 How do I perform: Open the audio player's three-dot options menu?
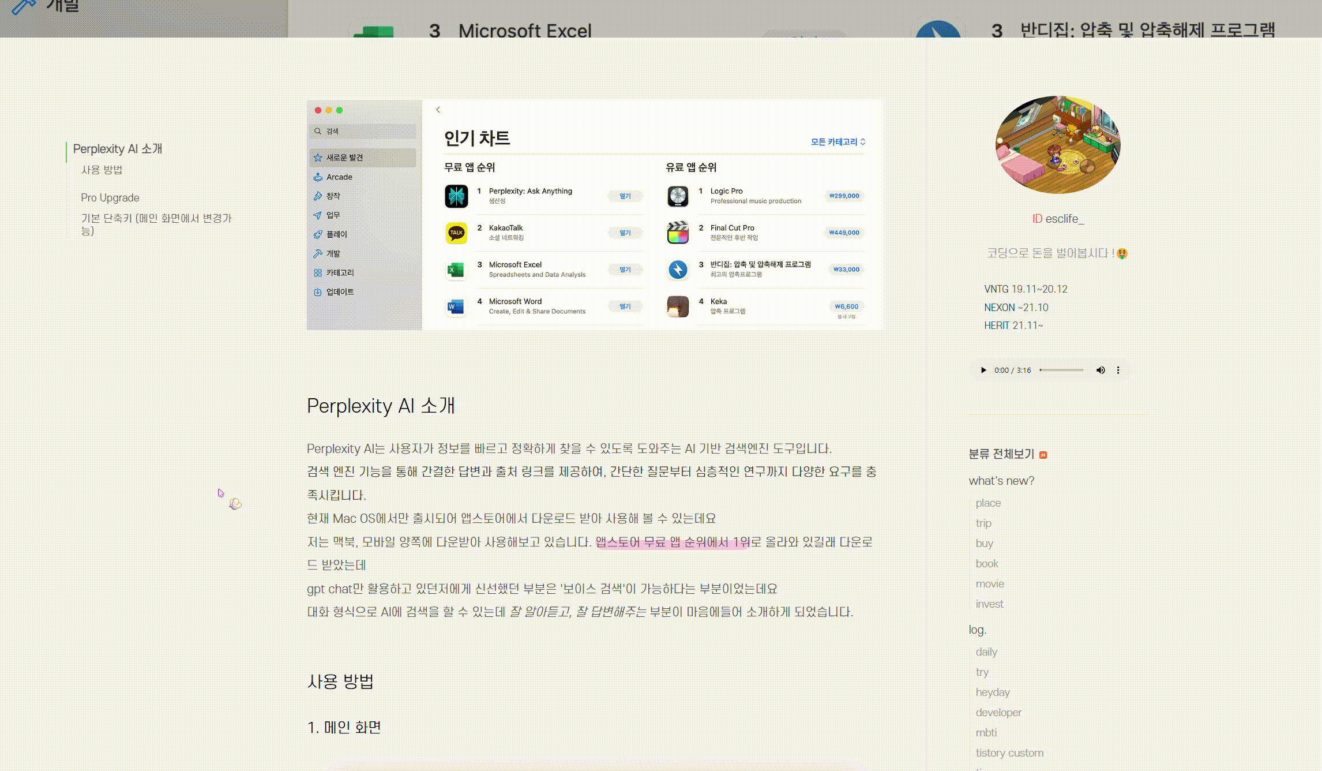1118,370
